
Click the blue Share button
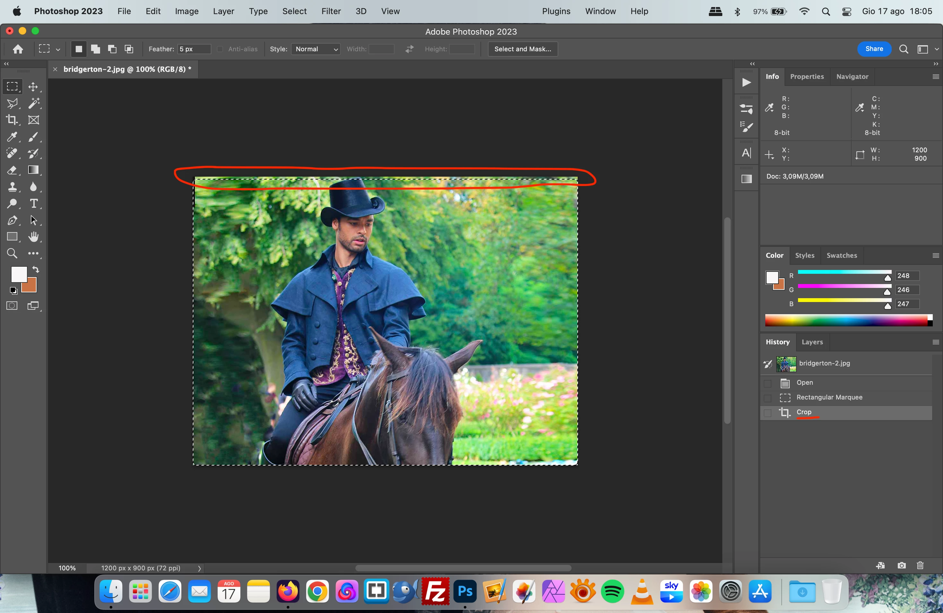click(874, 49)
